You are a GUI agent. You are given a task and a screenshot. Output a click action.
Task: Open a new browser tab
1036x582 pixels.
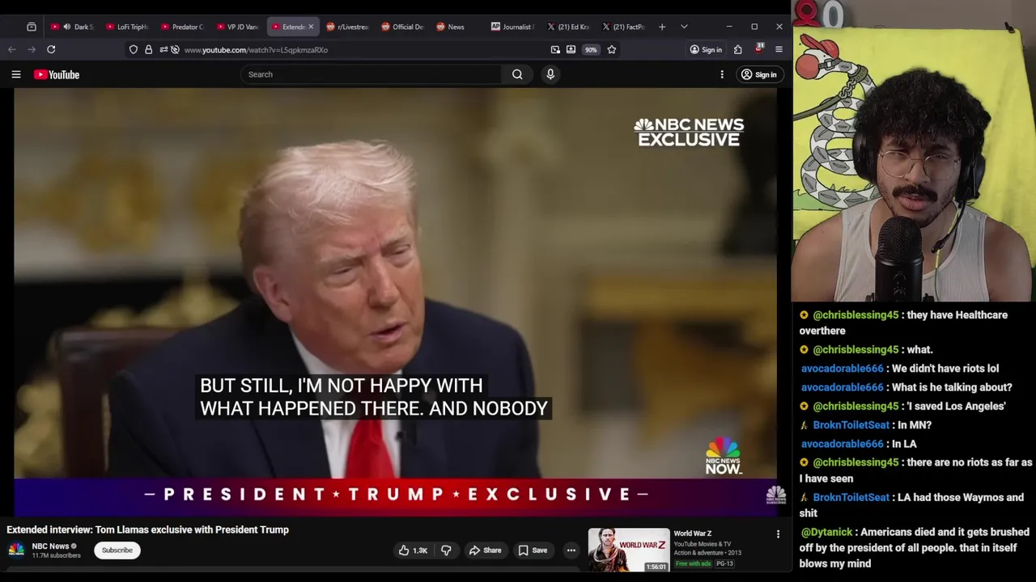pos(662,27)
